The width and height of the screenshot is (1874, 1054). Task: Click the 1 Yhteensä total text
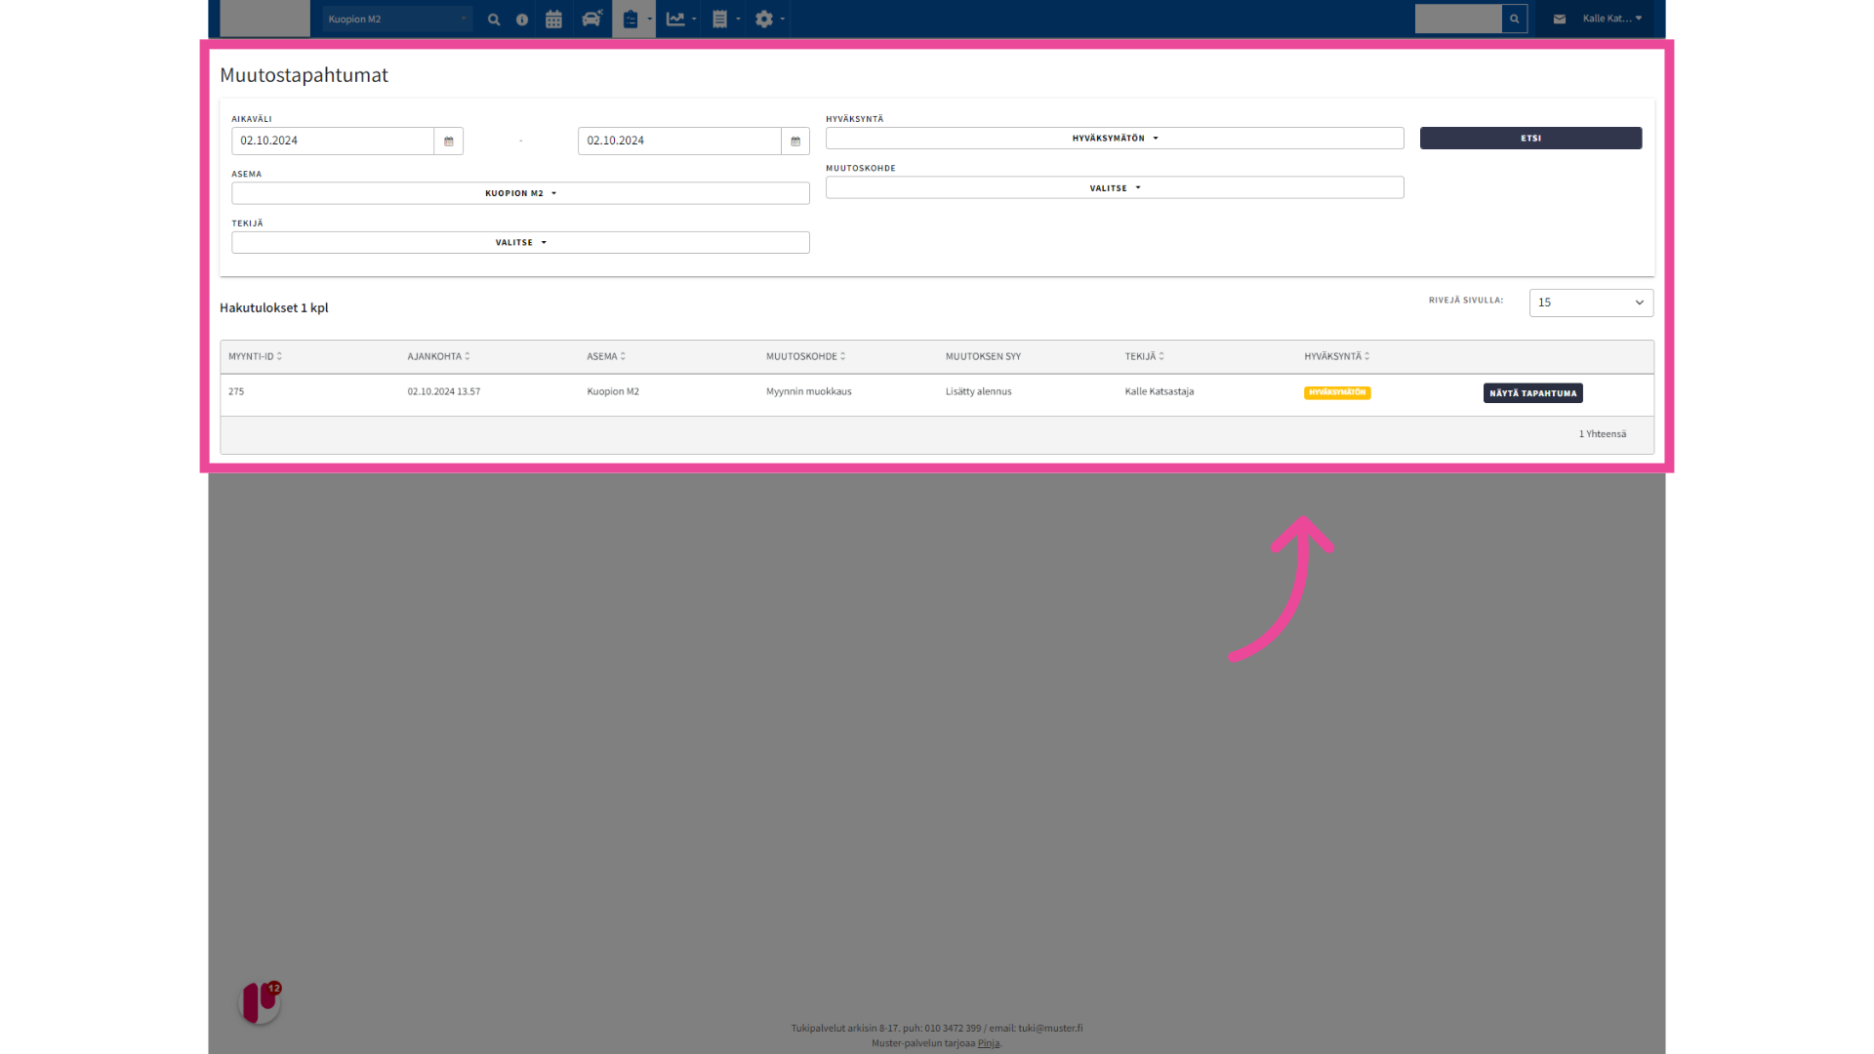1603,434
